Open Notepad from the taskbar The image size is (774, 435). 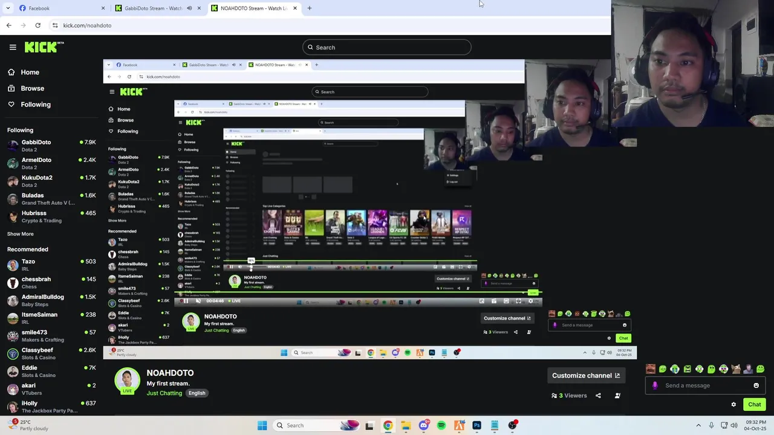pyautogui.click(x=495, y=425)
